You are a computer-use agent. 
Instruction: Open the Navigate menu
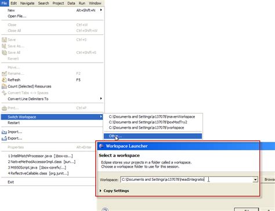[x=27, y=3]
